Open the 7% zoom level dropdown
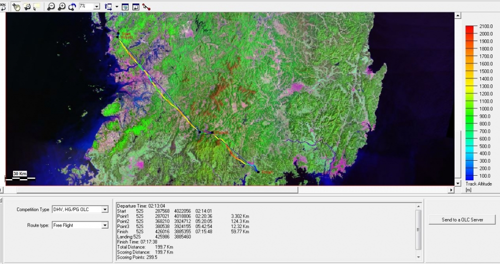Screen dimensions: 500x264 (96, 6)
